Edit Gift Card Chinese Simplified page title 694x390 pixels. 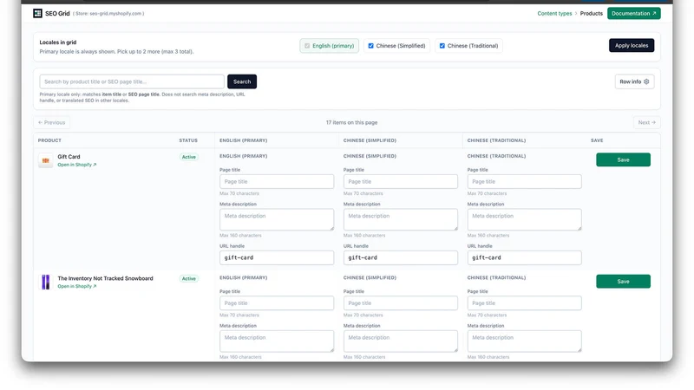(401, 181)
